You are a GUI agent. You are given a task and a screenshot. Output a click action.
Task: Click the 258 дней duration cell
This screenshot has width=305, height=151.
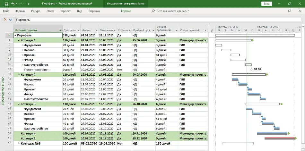71,35
